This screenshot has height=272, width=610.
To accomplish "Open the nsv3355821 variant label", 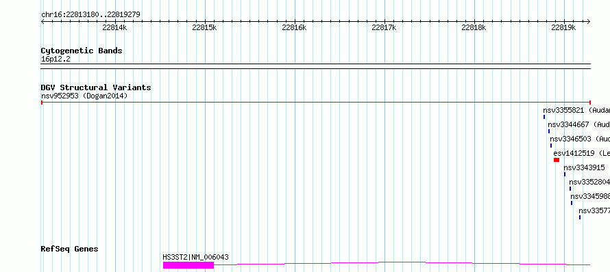I will click(576, 110).
